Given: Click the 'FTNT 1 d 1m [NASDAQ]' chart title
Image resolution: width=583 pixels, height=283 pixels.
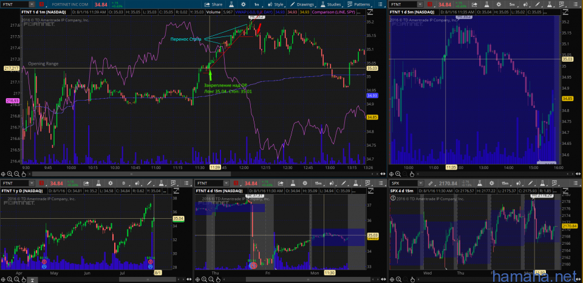Looking at the screenshot, I should 43,12.
